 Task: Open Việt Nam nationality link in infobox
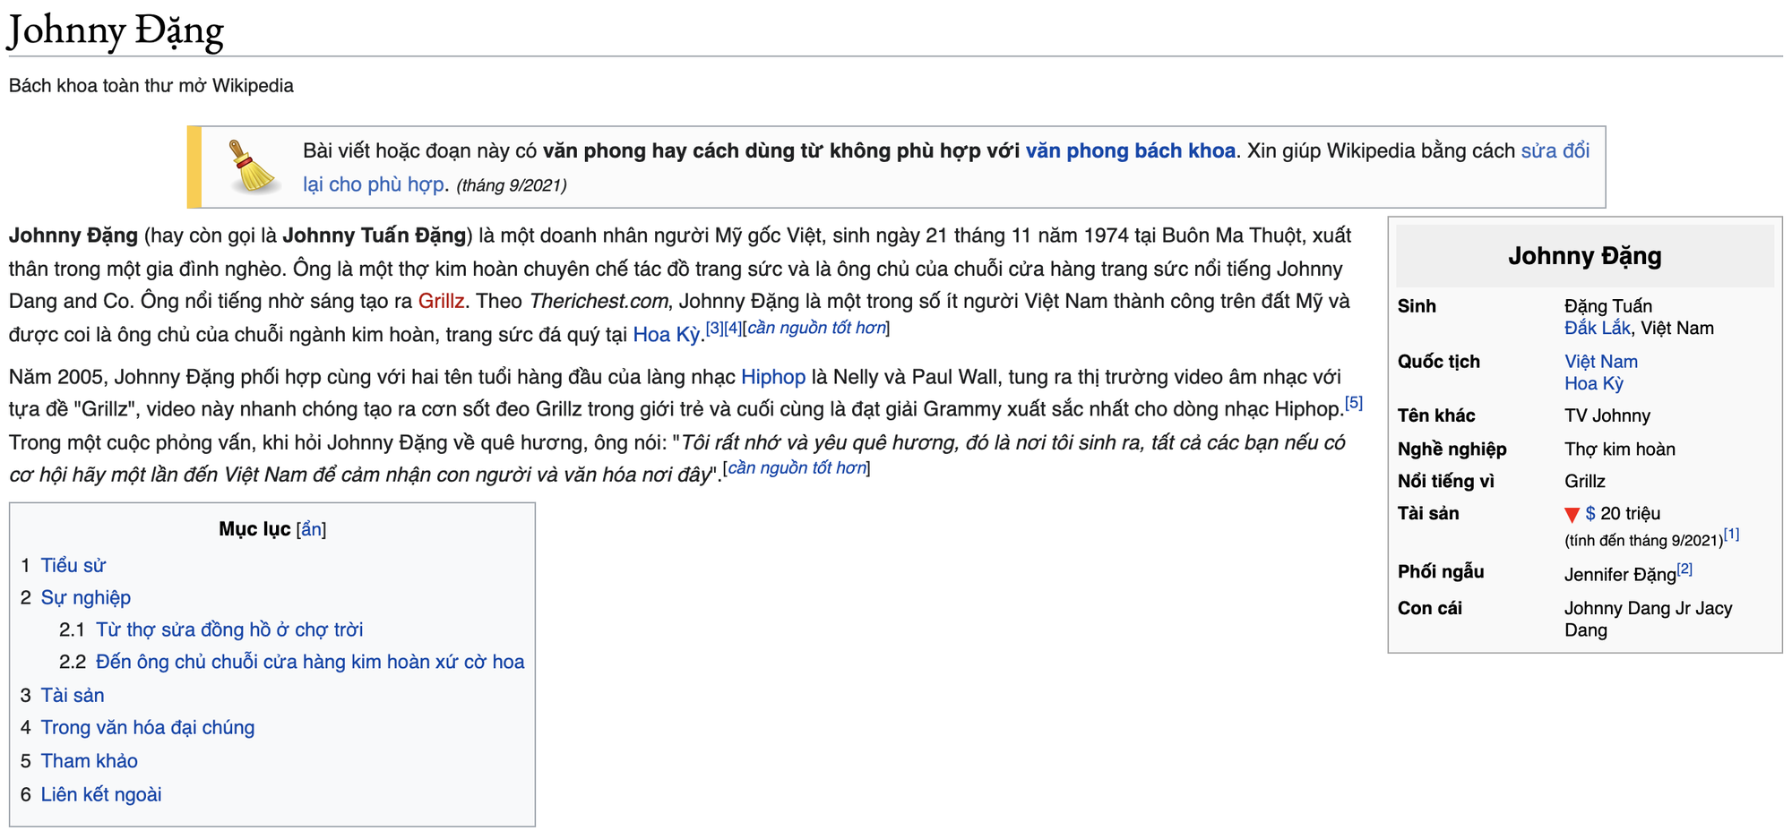(x=1600, y=362)
